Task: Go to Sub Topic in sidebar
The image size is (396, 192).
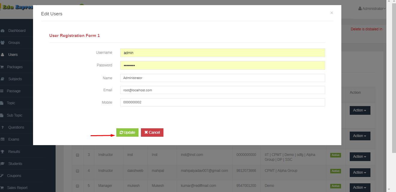Action: coord(15,115)
